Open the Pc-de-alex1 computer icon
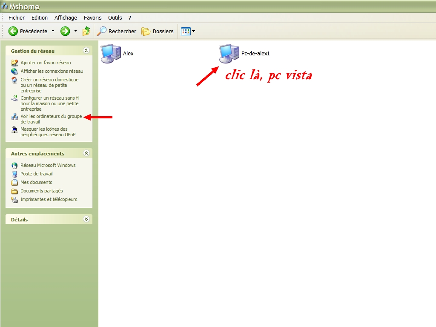 coord(229,54)
